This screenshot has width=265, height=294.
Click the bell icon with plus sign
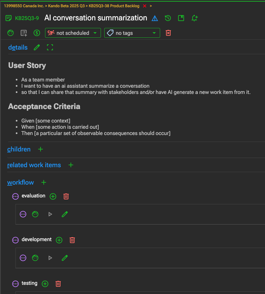194,18
